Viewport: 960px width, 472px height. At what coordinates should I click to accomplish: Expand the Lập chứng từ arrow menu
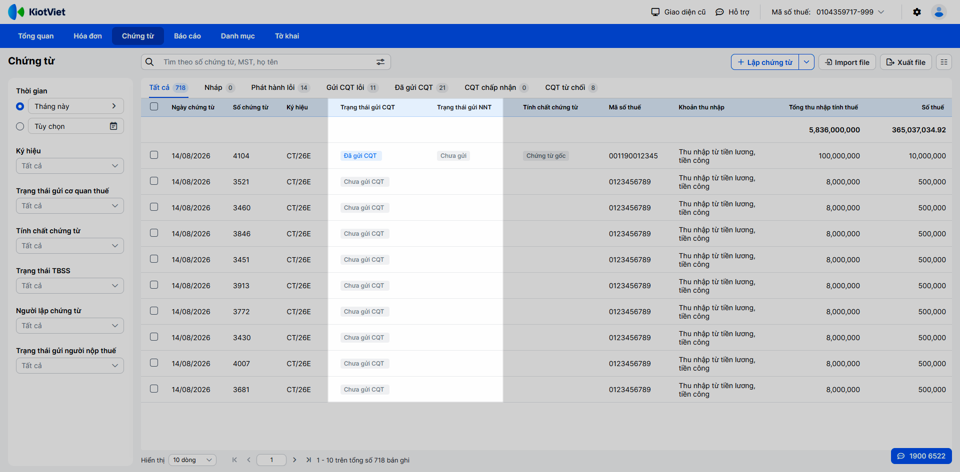806,62
